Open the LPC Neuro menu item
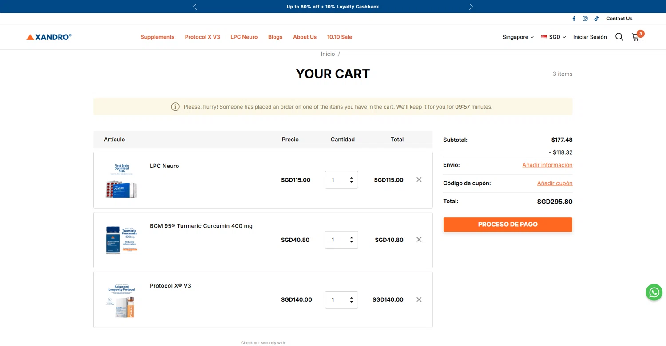Viewport: 666px width, 346px height. click(x=244, y=37)
